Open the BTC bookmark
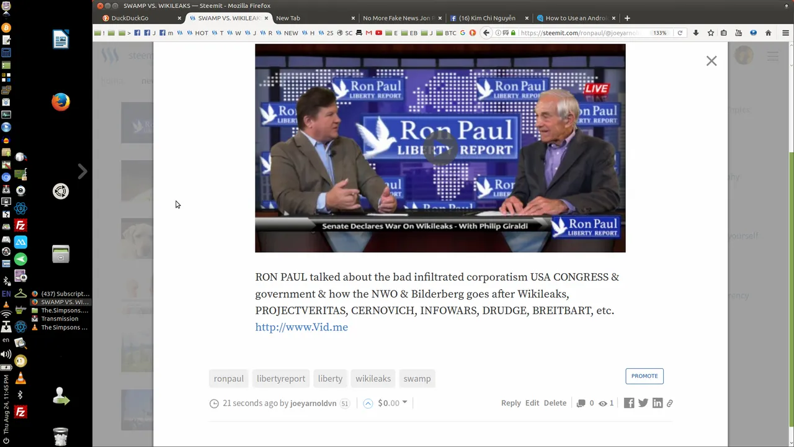The image size is (794, 447). tap(447, 33)
